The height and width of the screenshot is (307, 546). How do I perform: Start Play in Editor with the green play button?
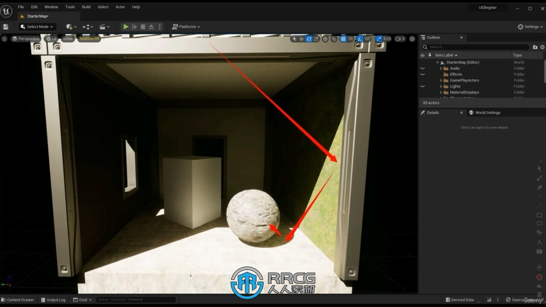point(126,27)
